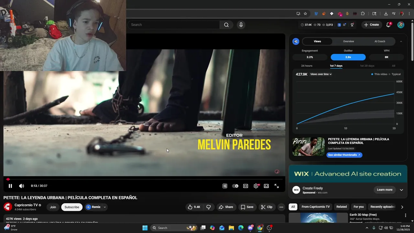This screenshot has width=414, height=233.
Task: Choose the 24 hours range
Action: (x=307, y=66)
